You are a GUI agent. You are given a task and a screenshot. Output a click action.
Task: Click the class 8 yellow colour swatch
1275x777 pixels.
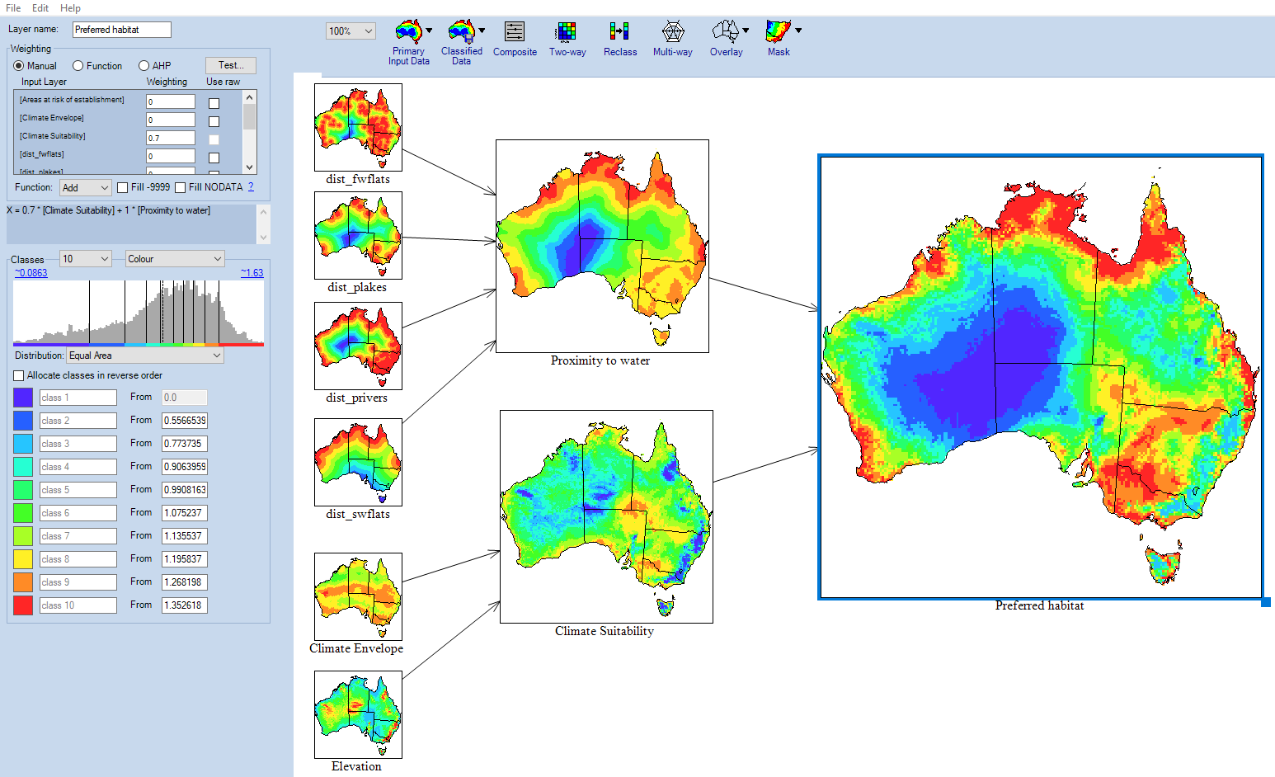[x=23, y=559]
